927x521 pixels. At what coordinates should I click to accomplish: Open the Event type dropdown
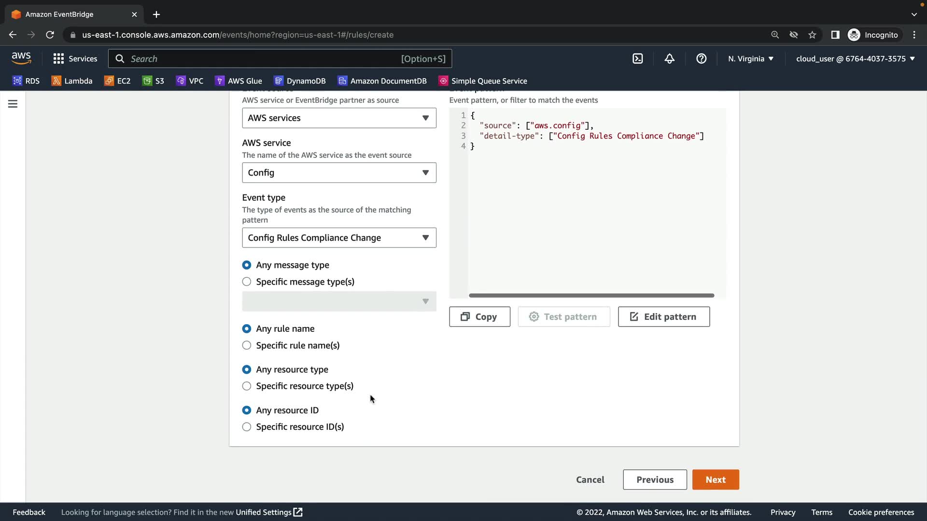[x=339, y=238]
